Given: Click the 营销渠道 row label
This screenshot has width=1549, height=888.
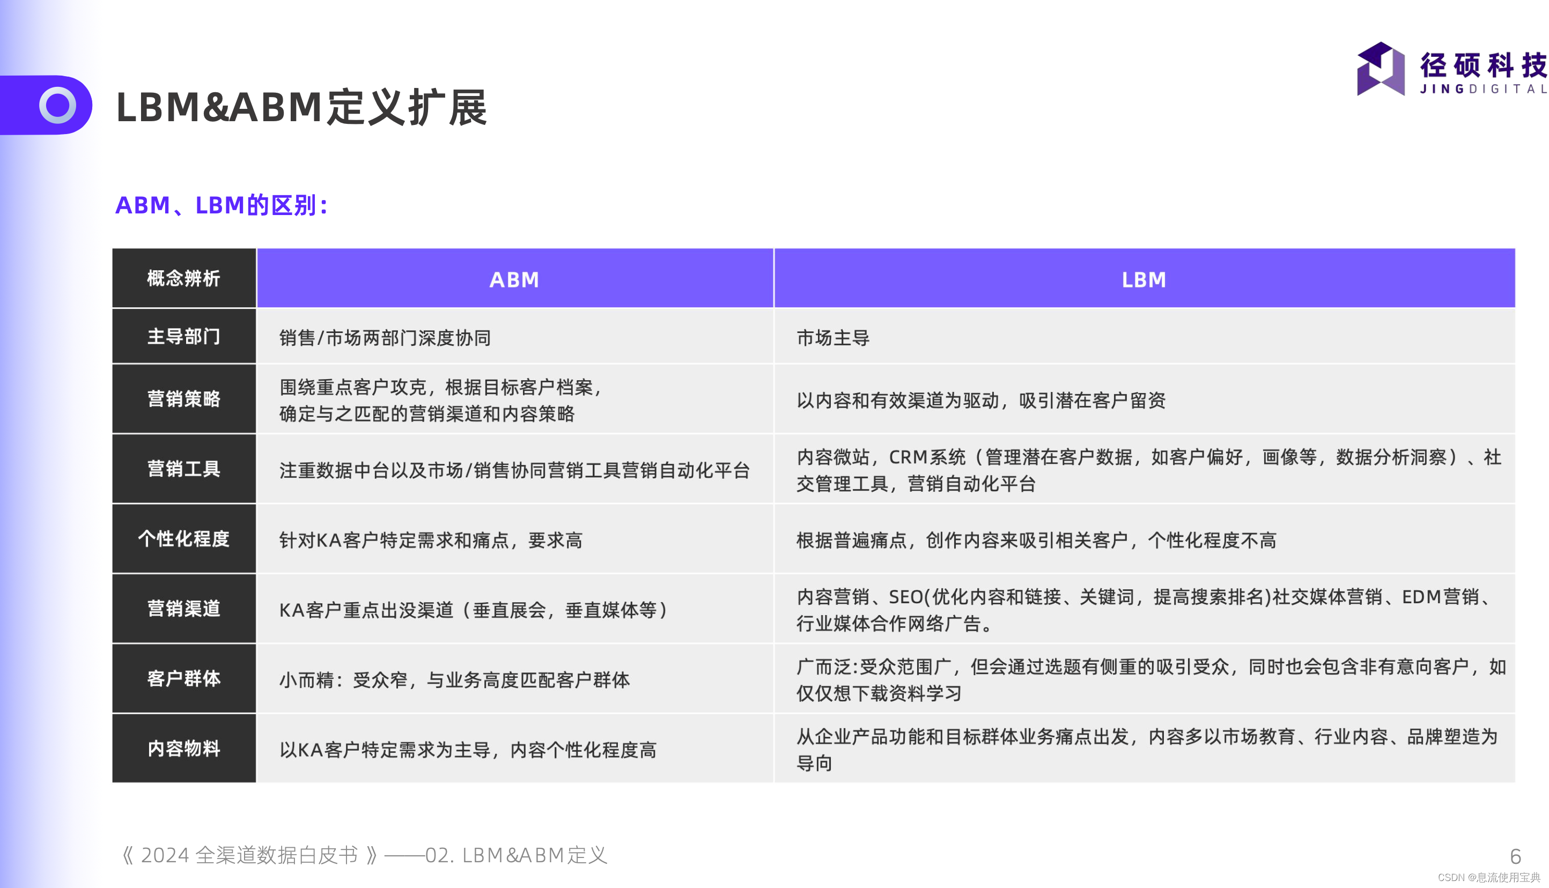Looking at the screenshot, I should pyautogui.click(x=183, y=608).
